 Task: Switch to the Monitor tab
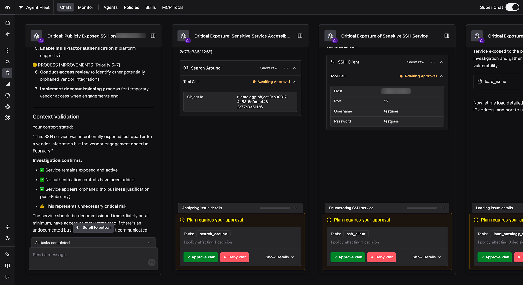pyautogui.click(x=85, y=7)
